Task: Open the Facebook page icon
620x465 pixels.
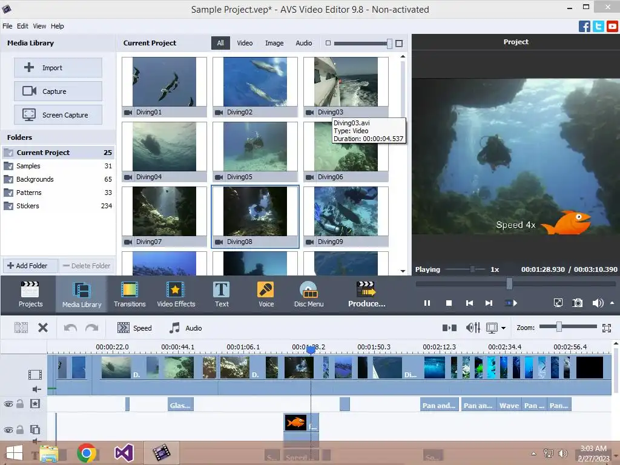Action: pyautogui.click(x=584, y=27)
